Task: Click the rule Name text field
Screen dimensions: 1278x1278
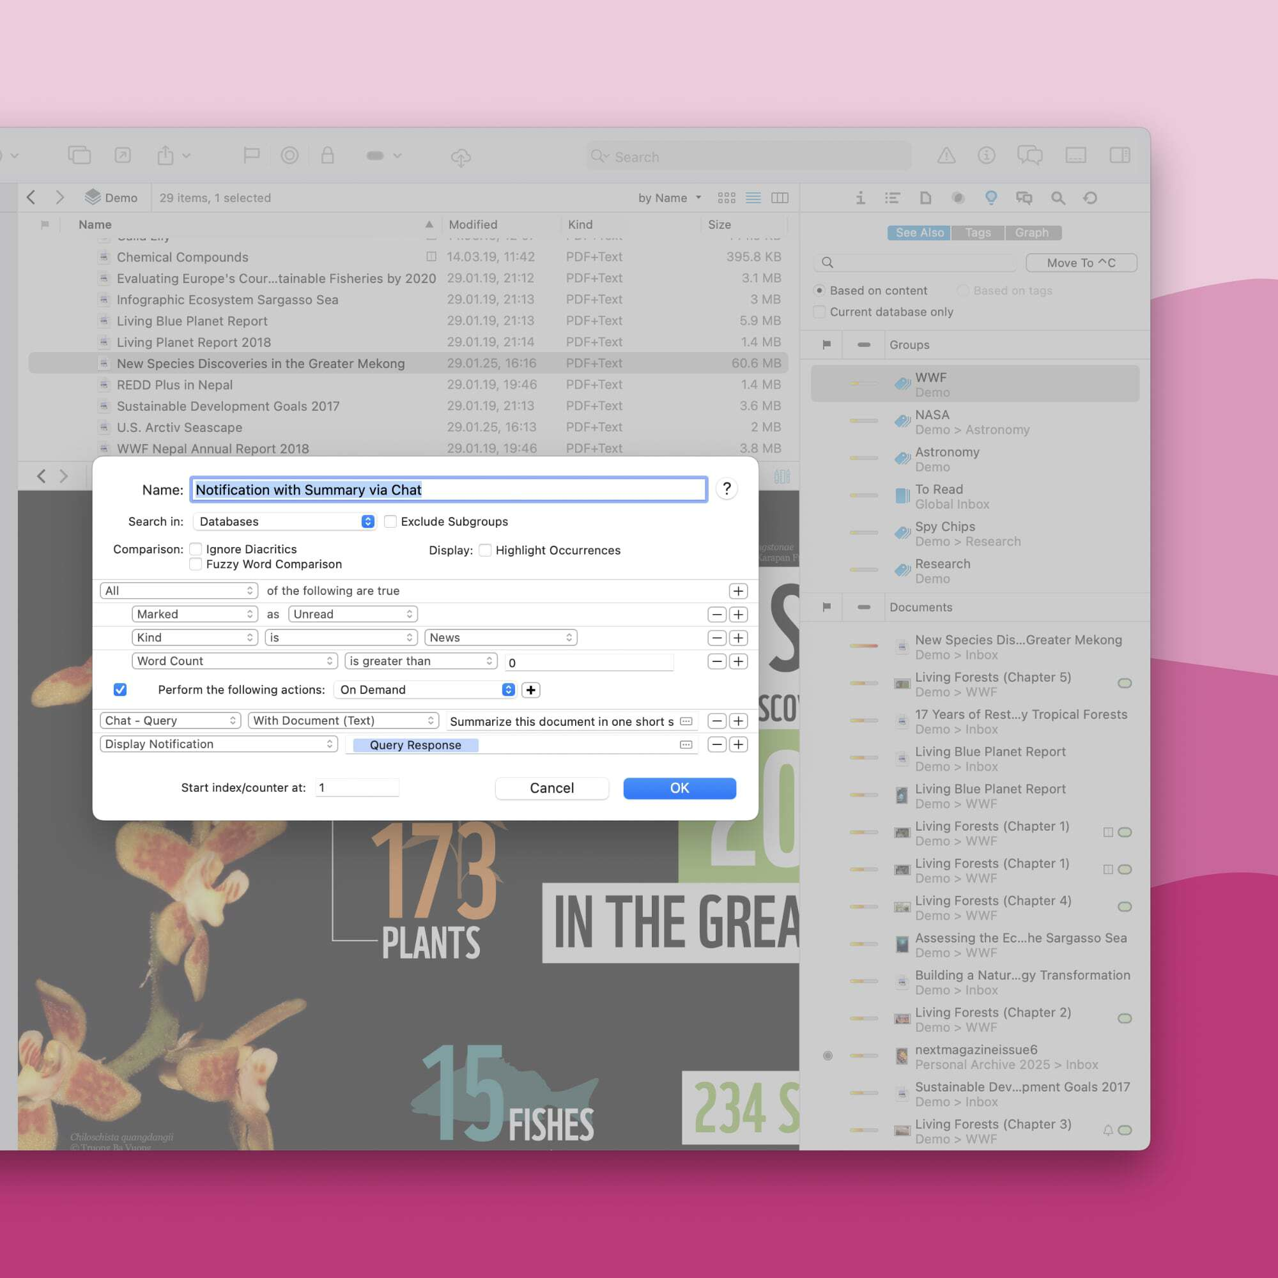Action: (x=449, y=489)
